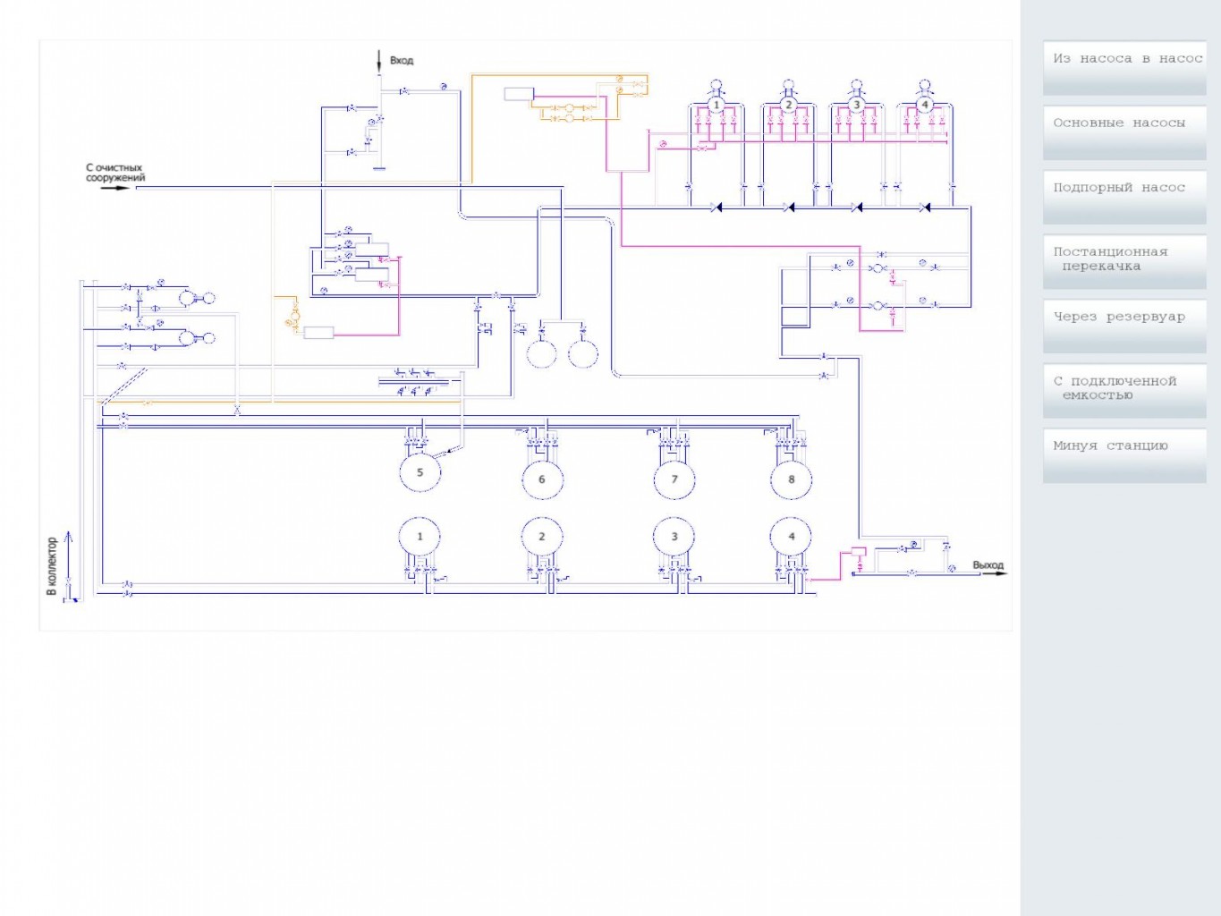Select reservoir tank number 4 in bottom row
Screen dimensions: 1221x916
(791, 537)
